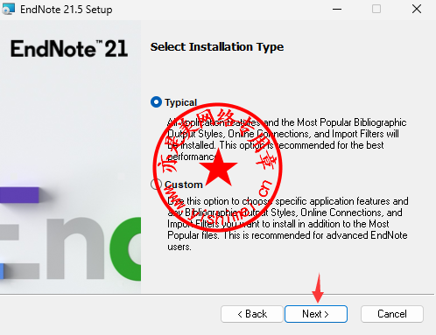Click the EndNote 21 logo text

69,49
